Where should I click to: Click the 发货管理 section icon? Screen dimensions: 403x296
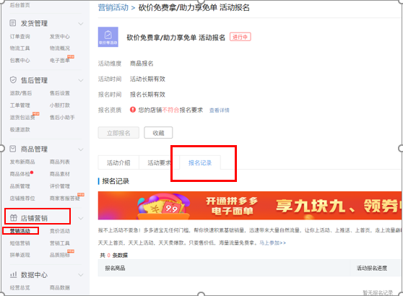[12, 23]
